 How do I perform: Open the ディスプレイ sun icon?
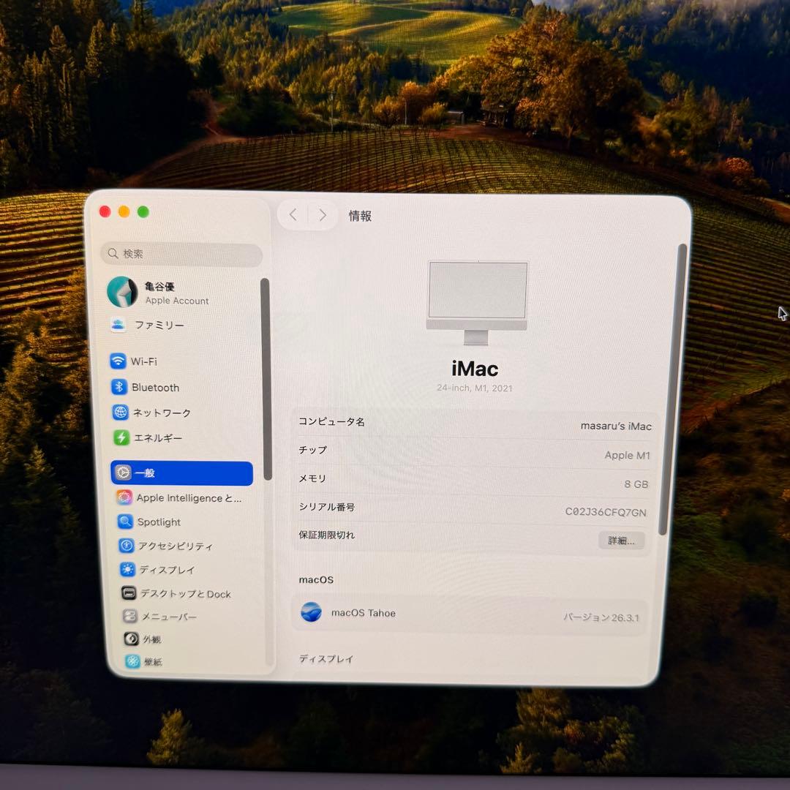pos(127,569)
